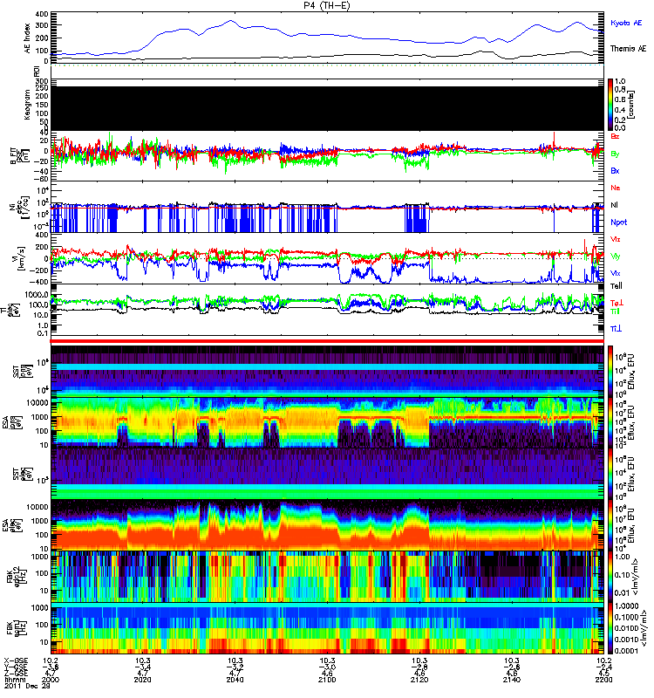Click the red horizontal bar below temperature panel

(327, 341)
